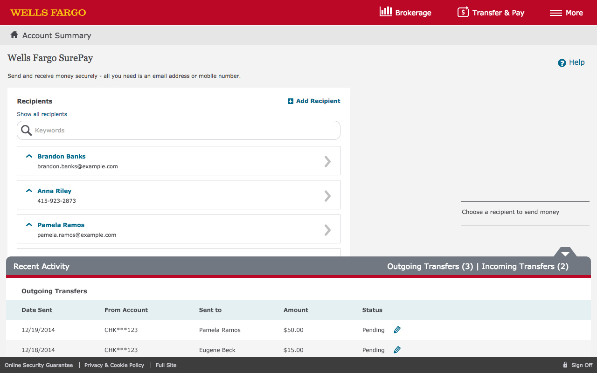Open the Brokerage bar chart icon
597x373 pixels.
pyautogui.click(x=385, y=12)
